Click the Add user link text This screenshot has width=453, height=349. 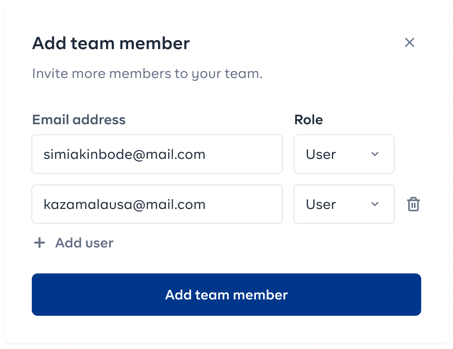(x=84, y=243)
